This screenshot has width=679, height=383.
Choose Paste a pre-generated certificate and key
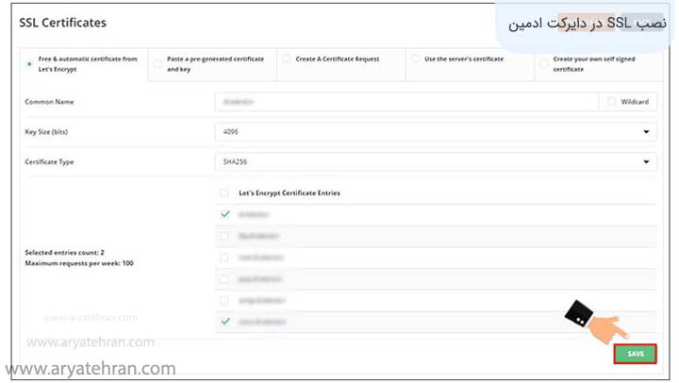point(157,59)
